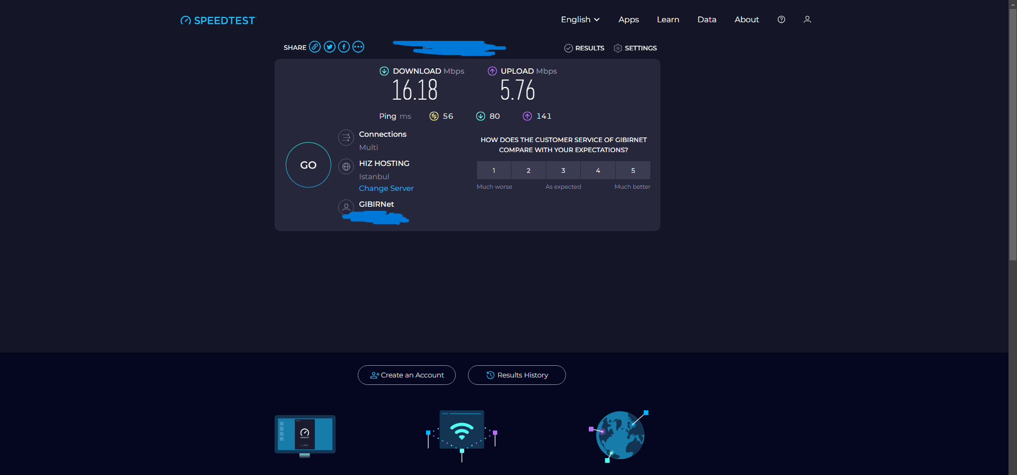Open the SETTINGS page

coord(635,48)
